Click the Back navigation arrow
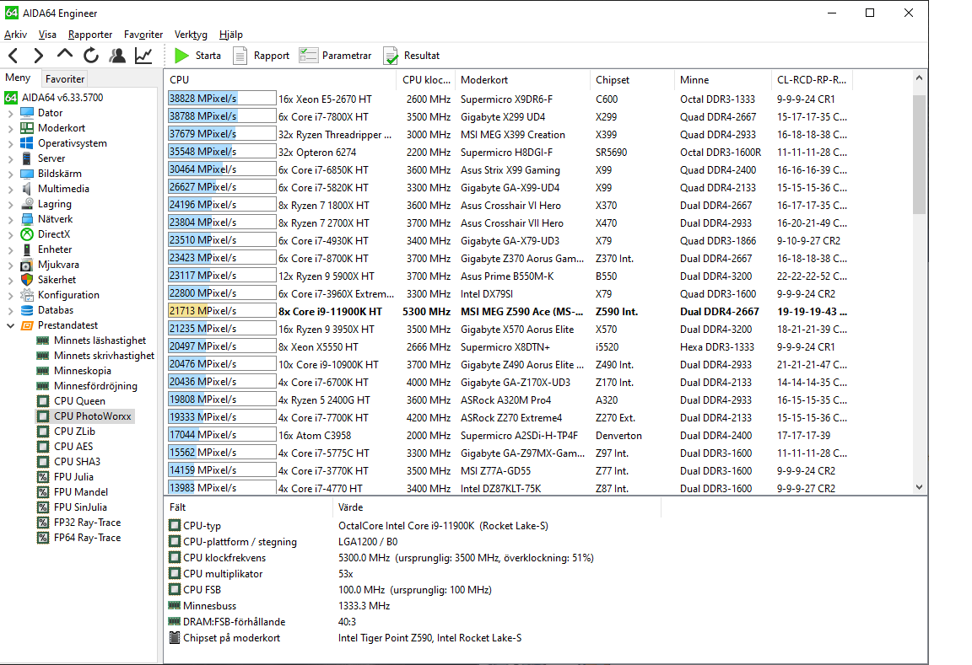The image size is (972, 665). tap(13, 56)
